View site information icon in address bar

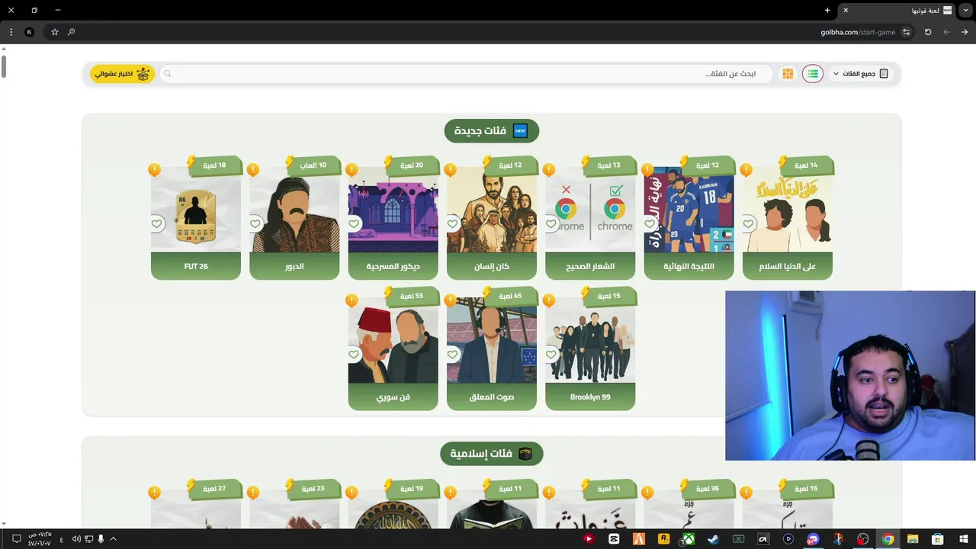[907, 32]
